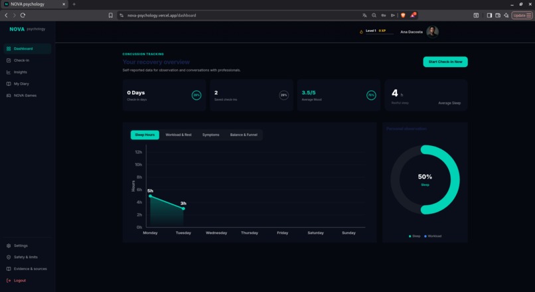Viewport: 535px width, 292px height.
Task: Open Insights in the sidebar
Action: point(27,72)
